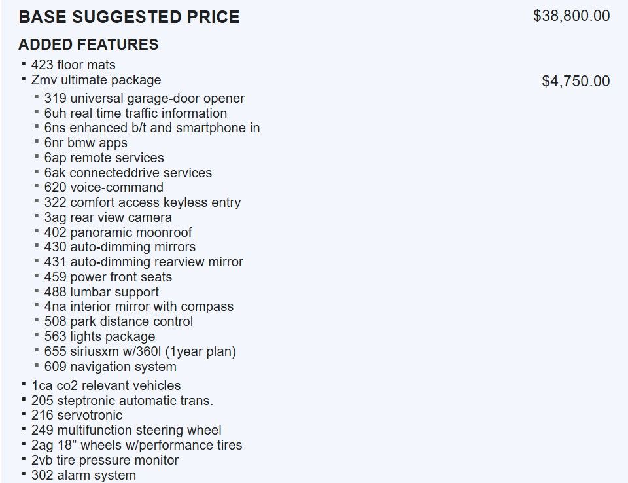Click the 302 alarm system entry

click(83, 475)
